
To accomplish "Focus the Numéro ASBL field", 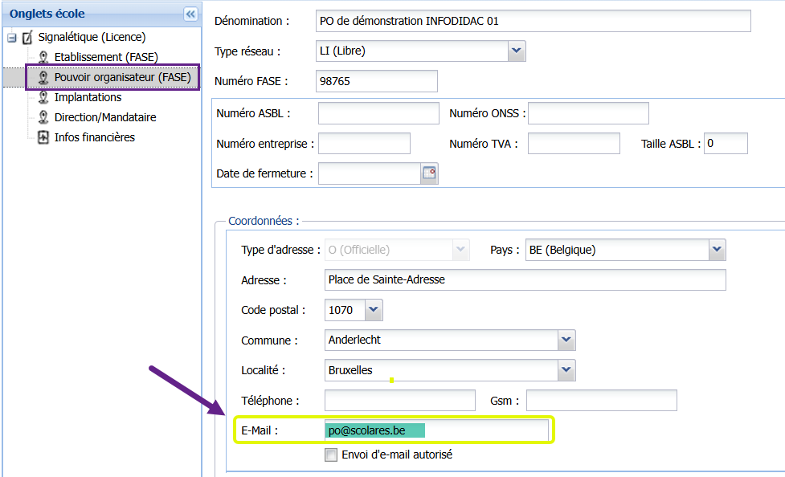I will (378, 113).
